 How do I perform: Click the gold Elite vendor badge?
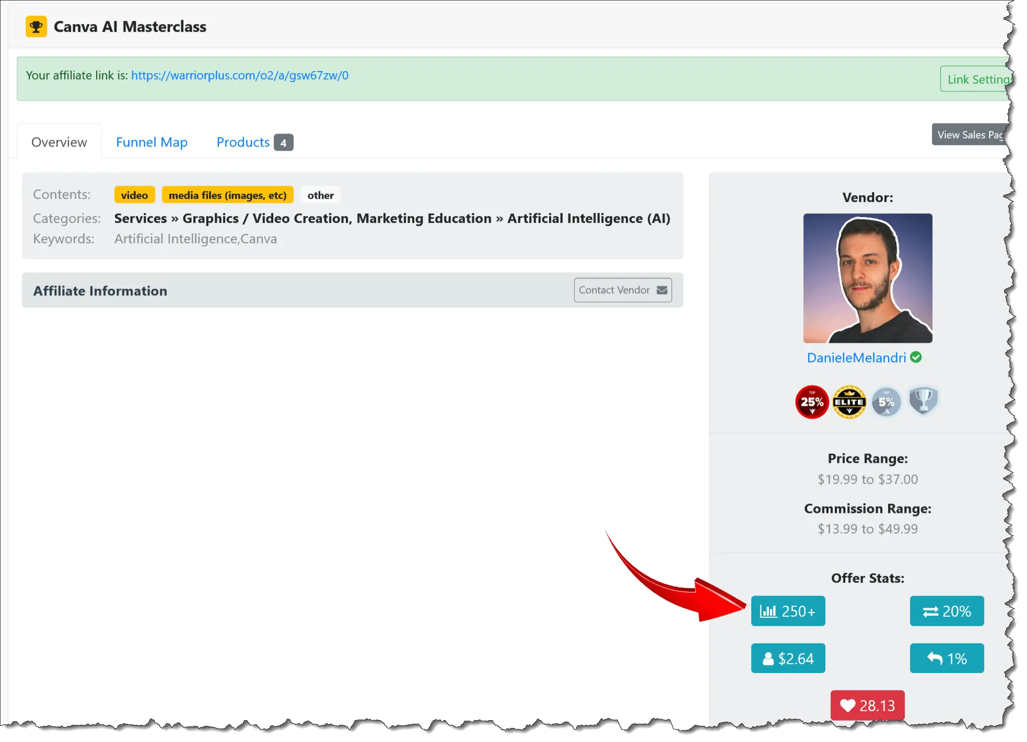coord(849,402)
